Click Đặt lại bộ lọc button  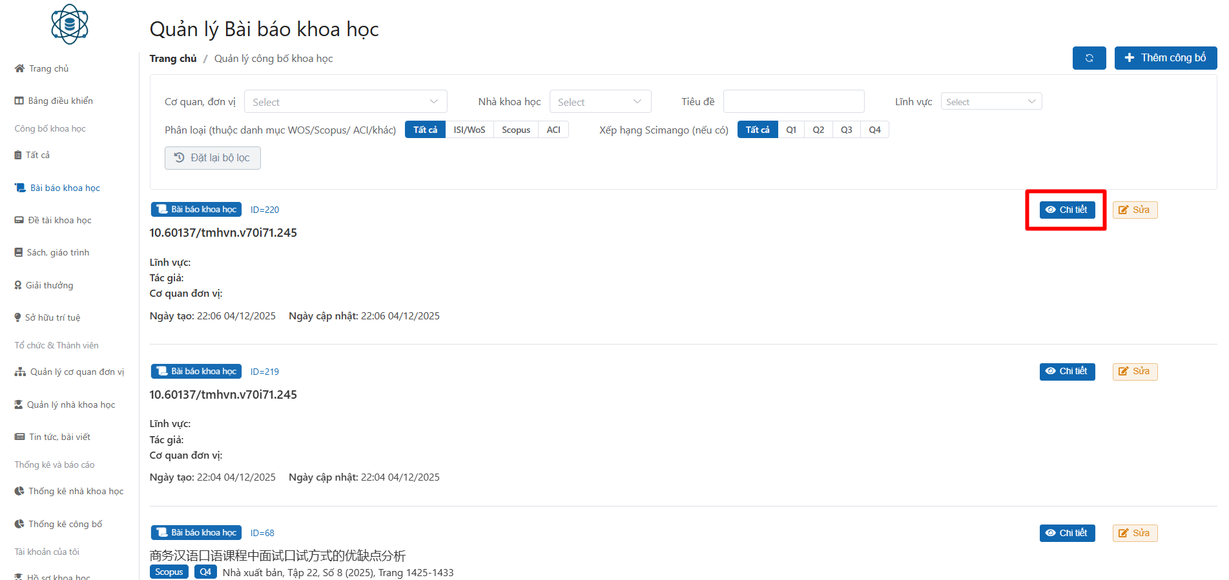212,158
